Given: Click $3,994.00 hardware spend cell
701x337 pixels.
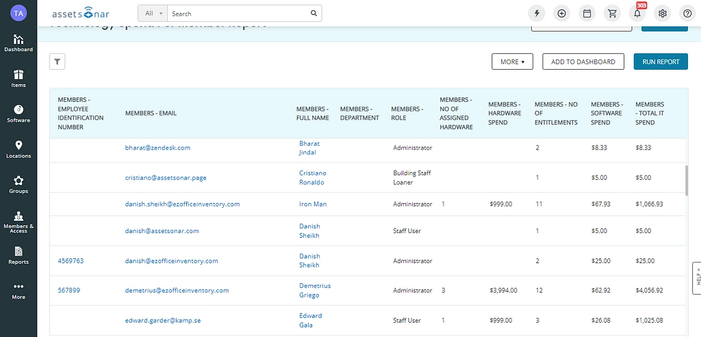Looking at the screenshot, I should coord(503,291).
